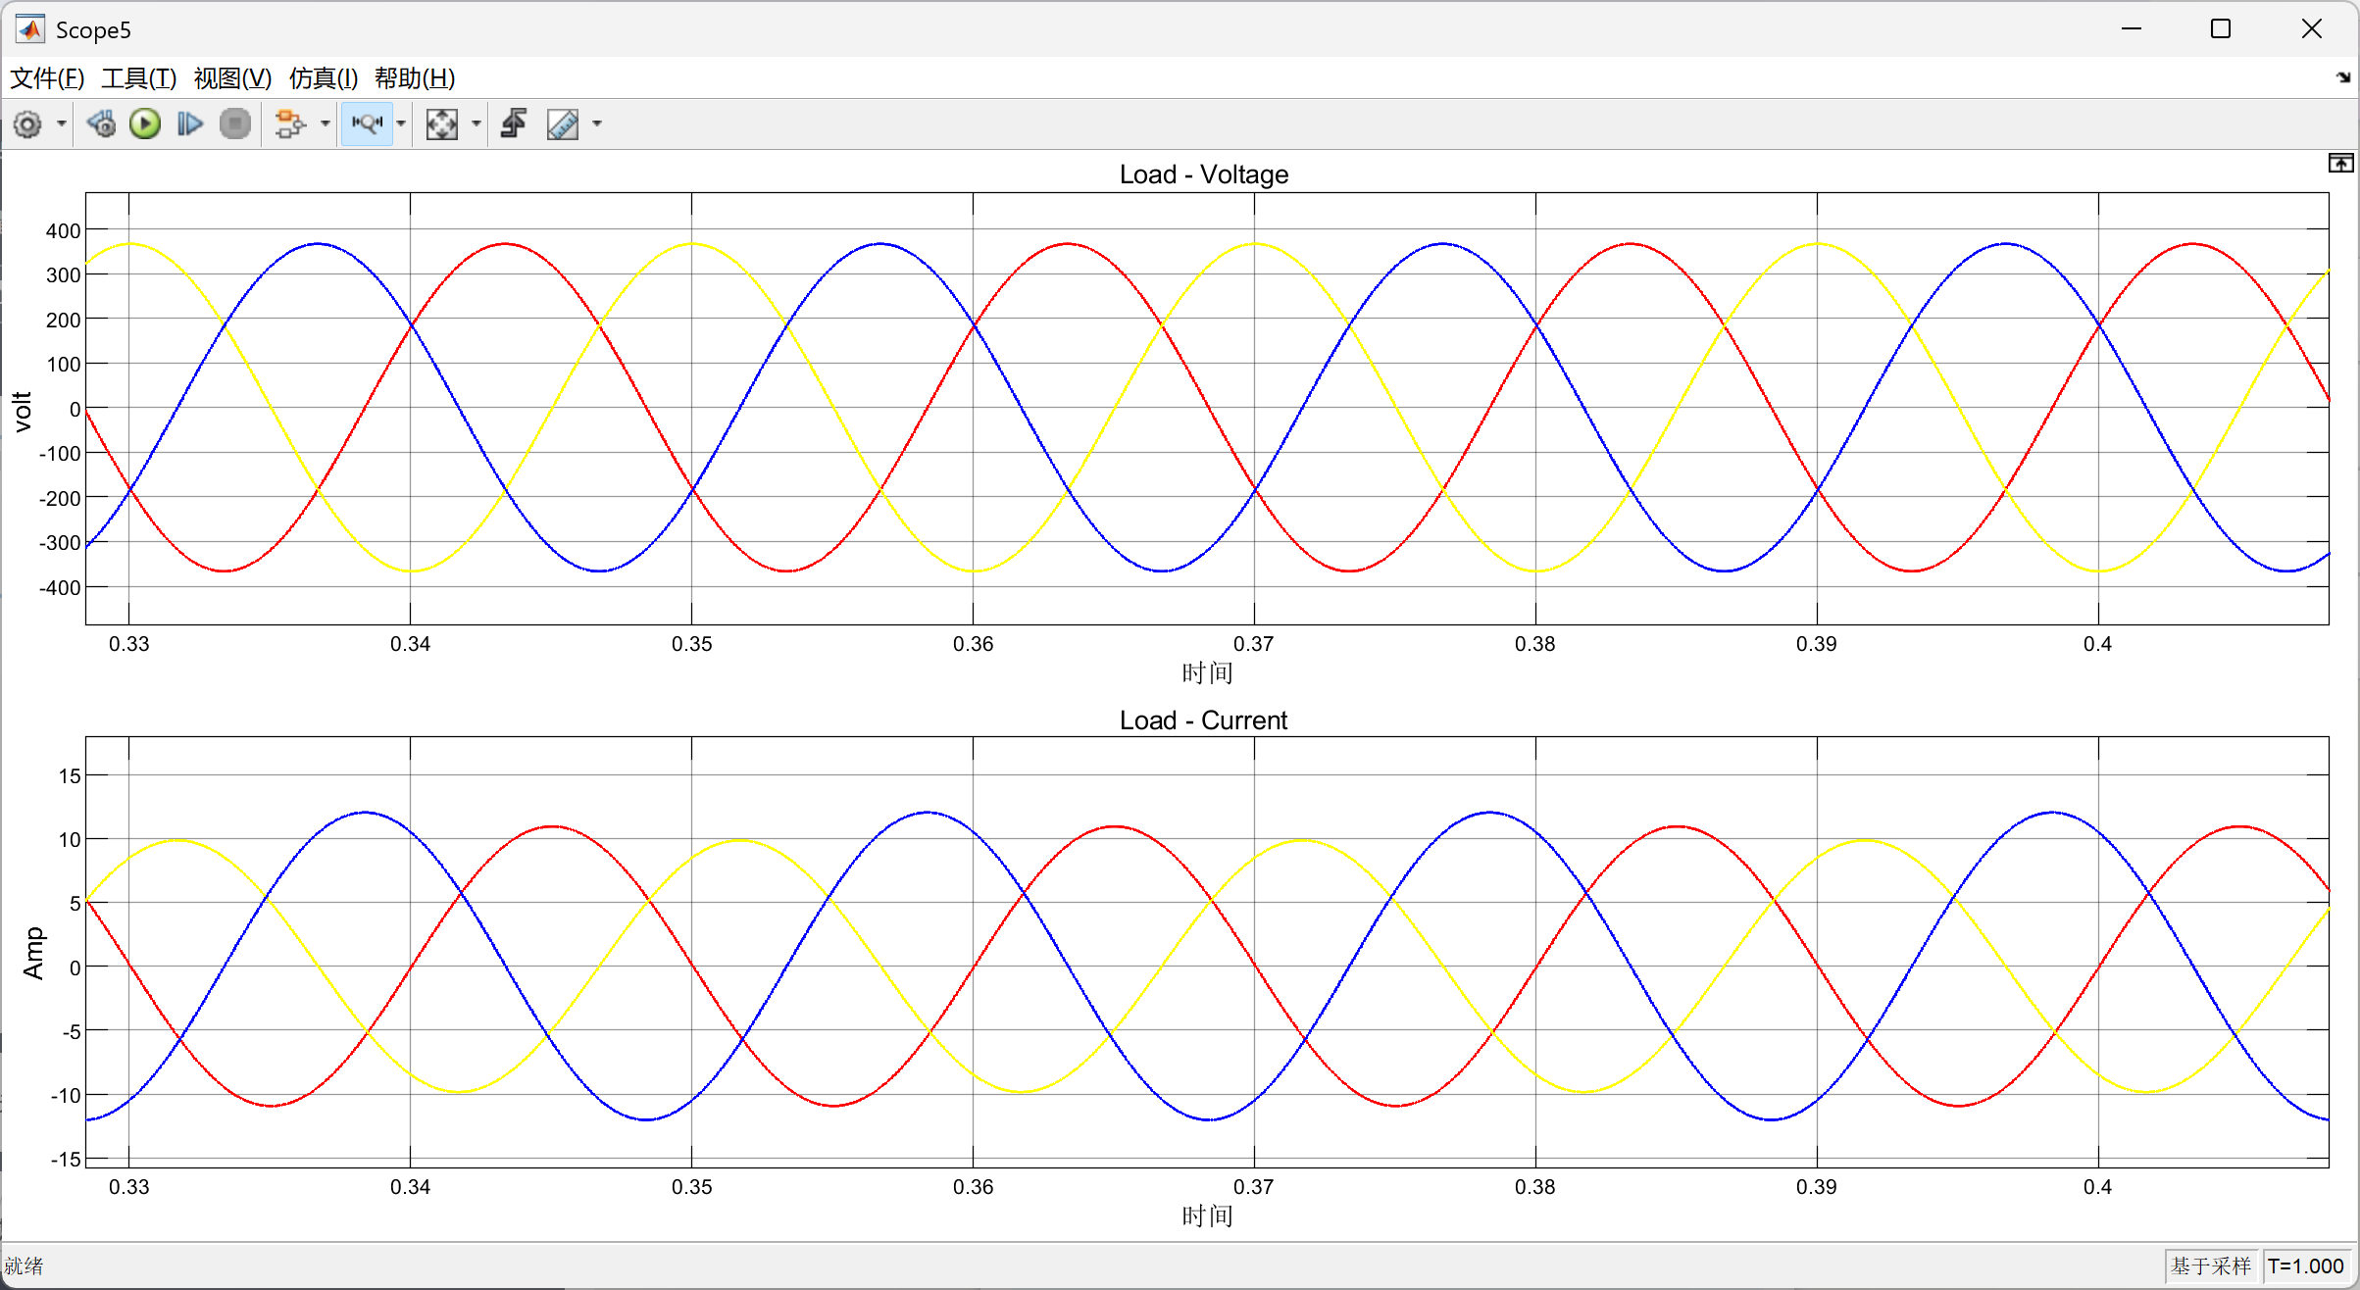
Task: Click the "volt" y-axis label
Action: click(23, 412)
